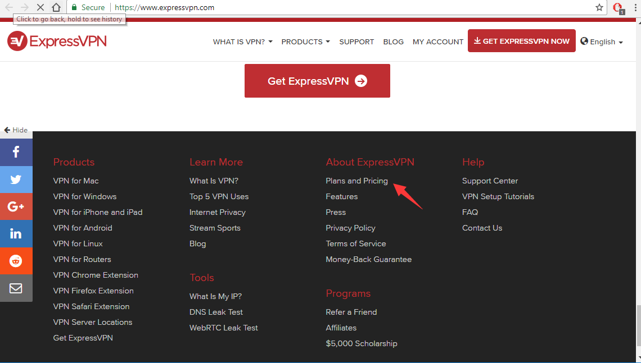This screenshot has width=641, height=363.
Task: Click footer Get ExpressVPN link
Action: point(83,338)
